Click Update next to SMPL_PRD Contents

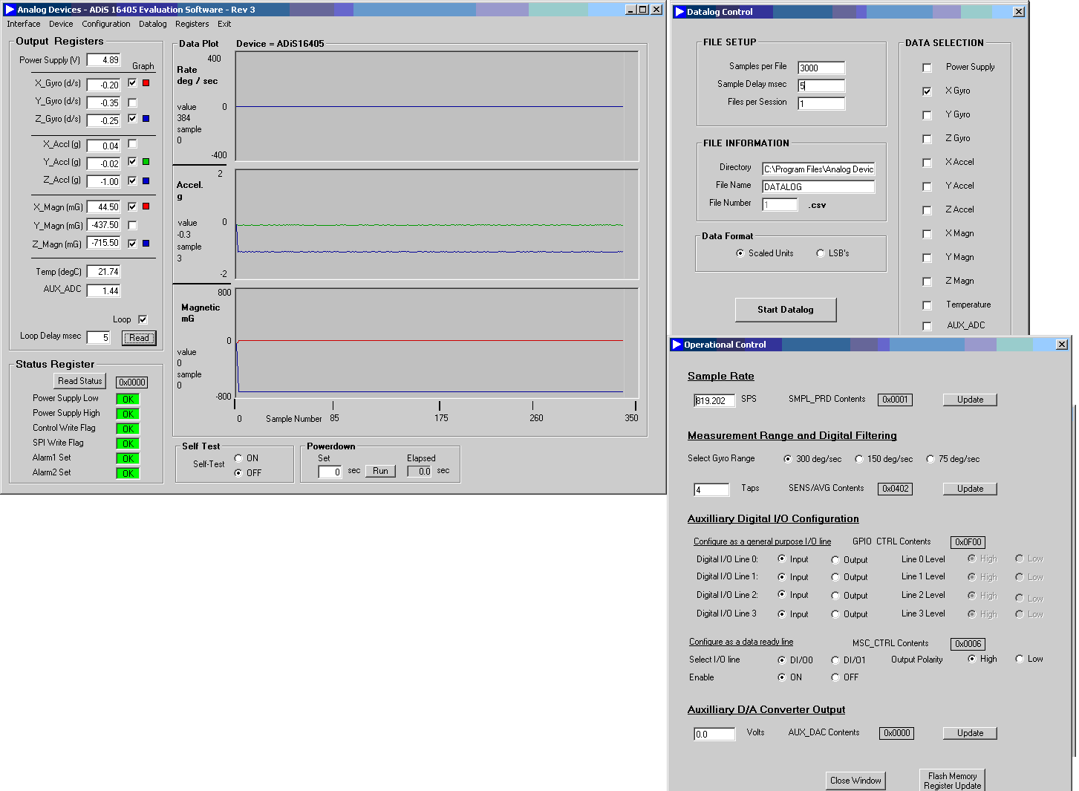(970, 400)
